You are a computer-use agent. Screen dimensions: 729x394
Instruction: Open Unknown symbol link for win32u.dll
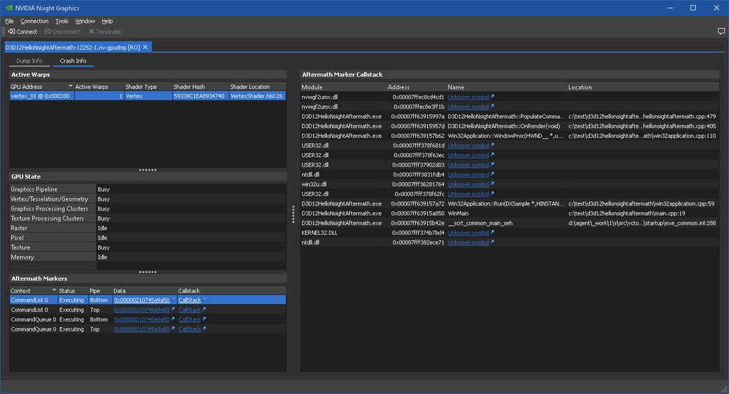(468, 184)
